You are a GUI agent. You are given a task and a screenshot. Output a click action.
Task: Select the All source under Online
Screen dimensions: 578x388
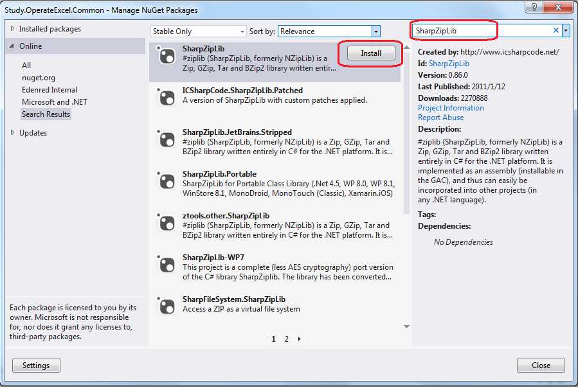click(26, 66)
